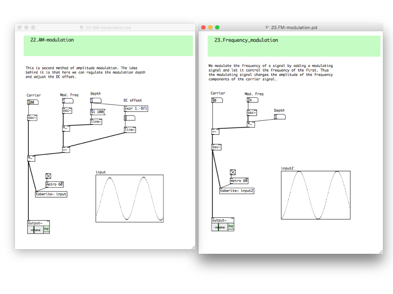Toggle the metro checkbox in AM-modulation patch
Screen dimensions: 393x294
point(48,176)
